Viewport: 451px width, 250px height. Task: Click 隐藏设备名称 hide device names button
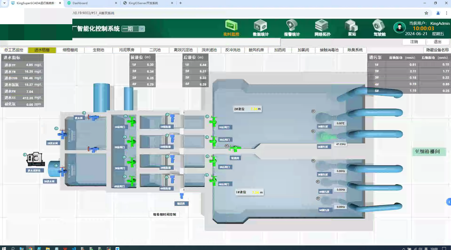point(437,50)
